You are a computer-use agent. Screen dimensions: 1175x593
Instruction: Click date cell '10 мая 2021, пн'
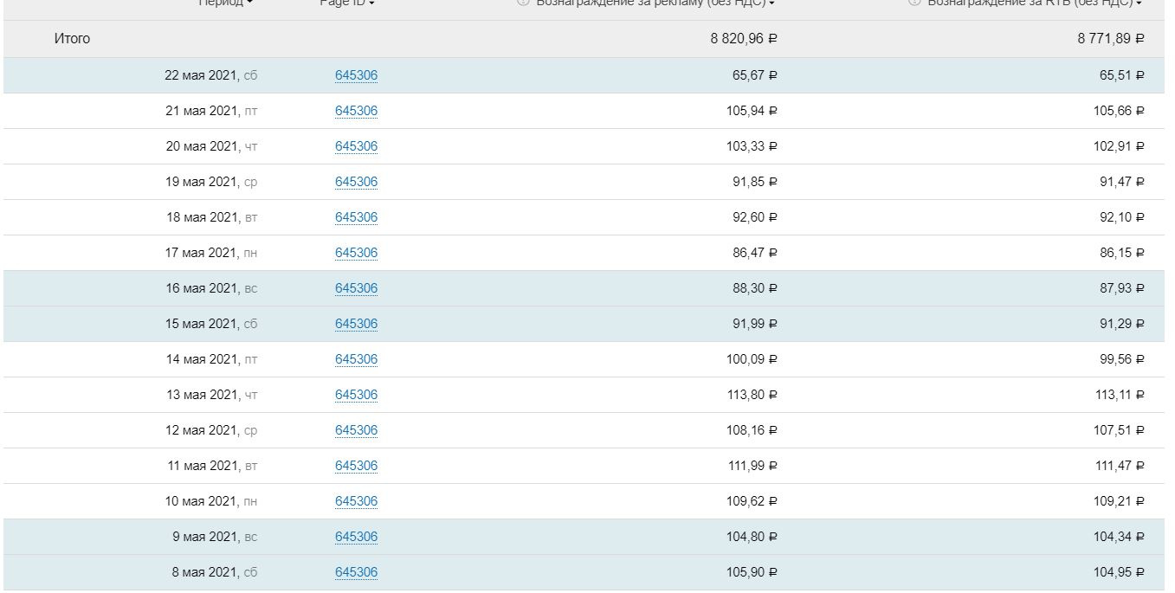point(211,501)
